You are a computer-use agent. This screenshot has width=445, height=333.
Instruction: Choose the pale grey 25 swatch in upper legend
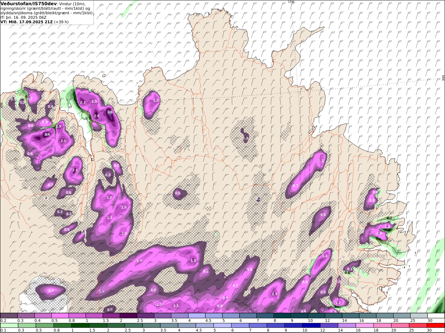(419, 316)
